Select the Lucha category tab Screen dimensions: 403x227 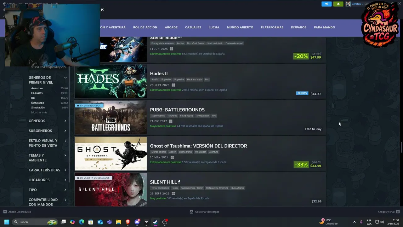coord(214,27)
